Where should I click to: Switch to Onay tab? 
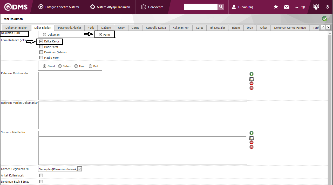121,28
